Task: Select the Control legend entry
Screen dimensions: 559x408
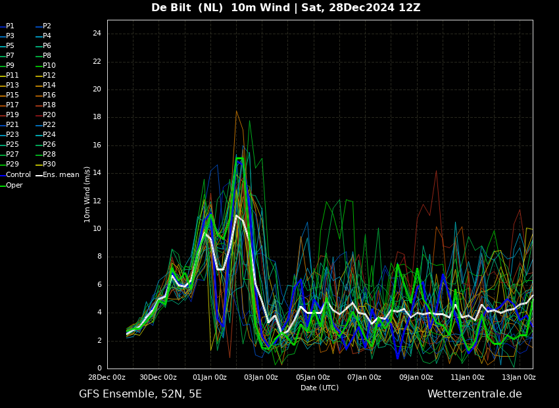Action: [18, 175]
